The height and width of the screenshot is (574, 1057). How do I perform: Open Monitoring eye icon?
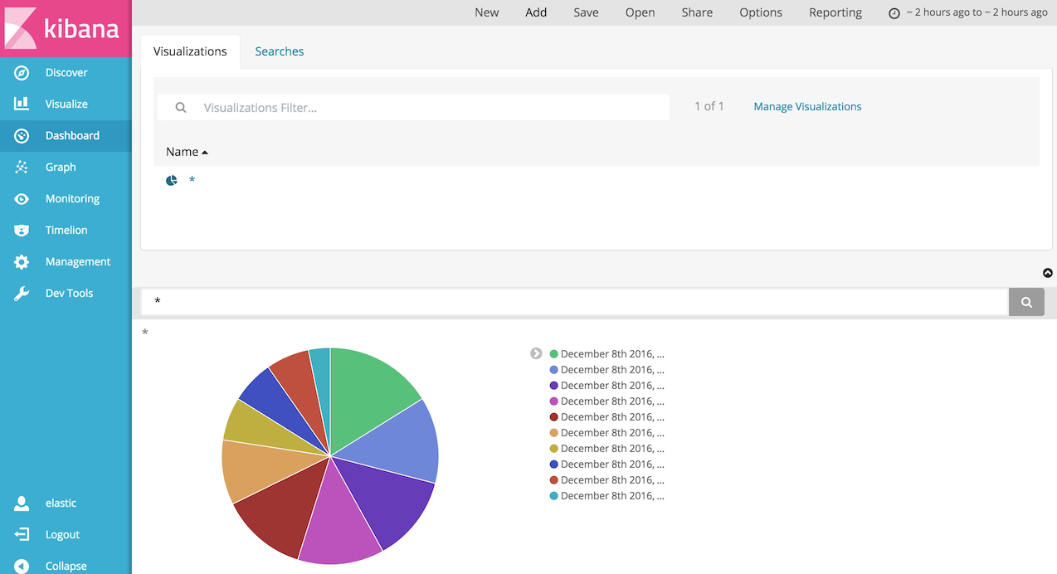pyautogui.click(x=22, y=199)
